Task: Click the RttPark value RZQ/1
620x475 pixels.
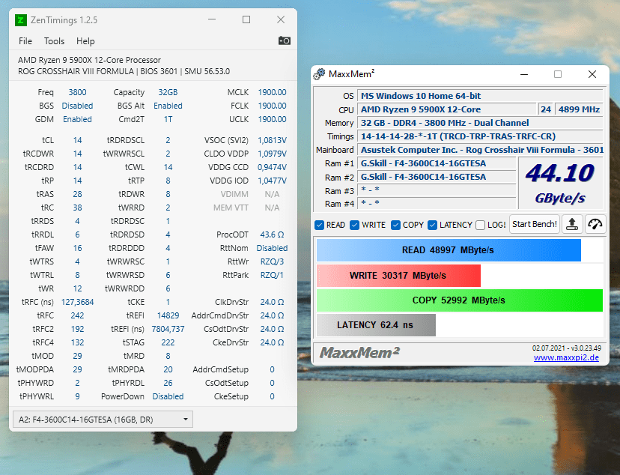Action: [x=272, y=275]
